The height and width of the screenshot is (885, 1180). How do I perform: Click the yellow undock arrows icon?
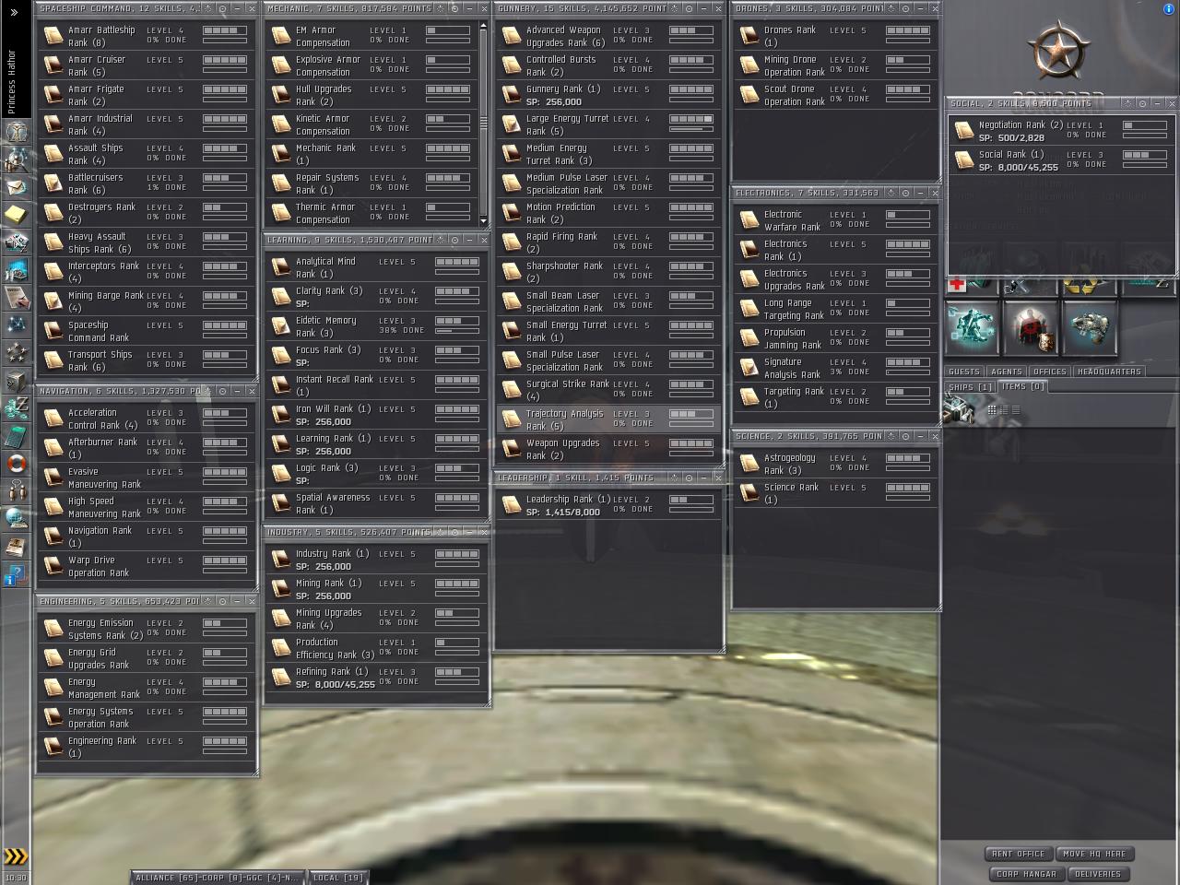[16, 855]
